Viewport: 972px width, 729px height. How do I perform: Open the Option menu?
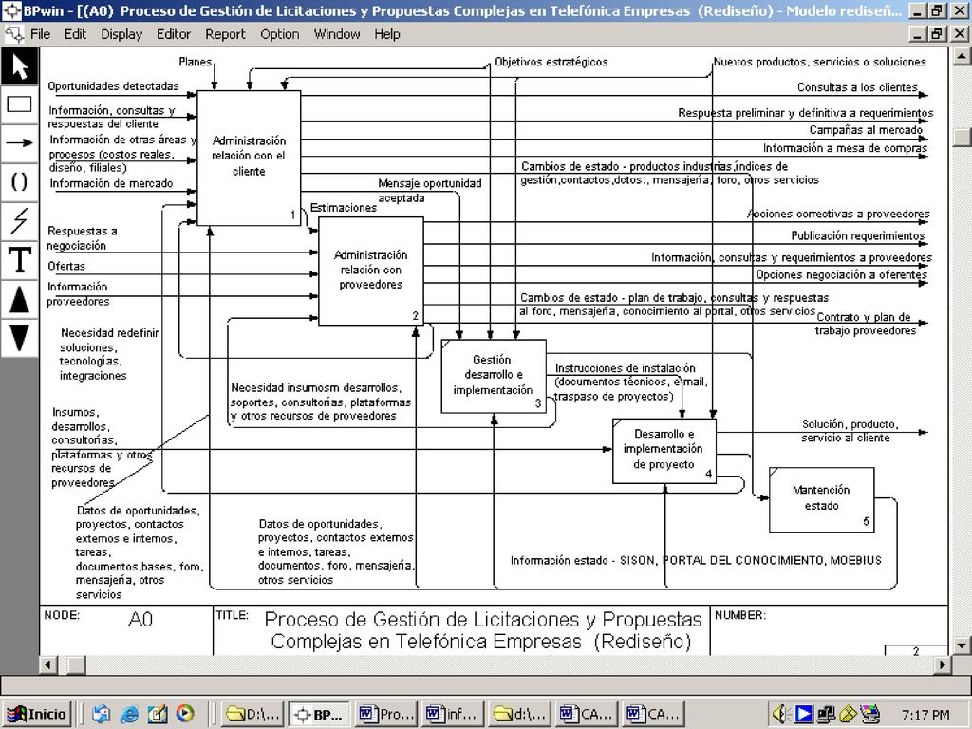(x=280, y=34)
